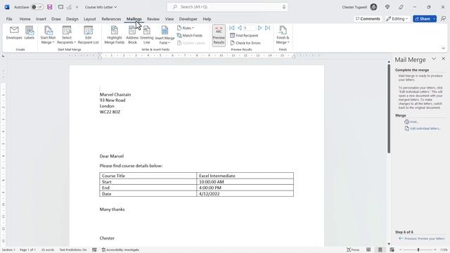Open the File tab
This screenshot has height=253, width=450.
tap(9, 19)
